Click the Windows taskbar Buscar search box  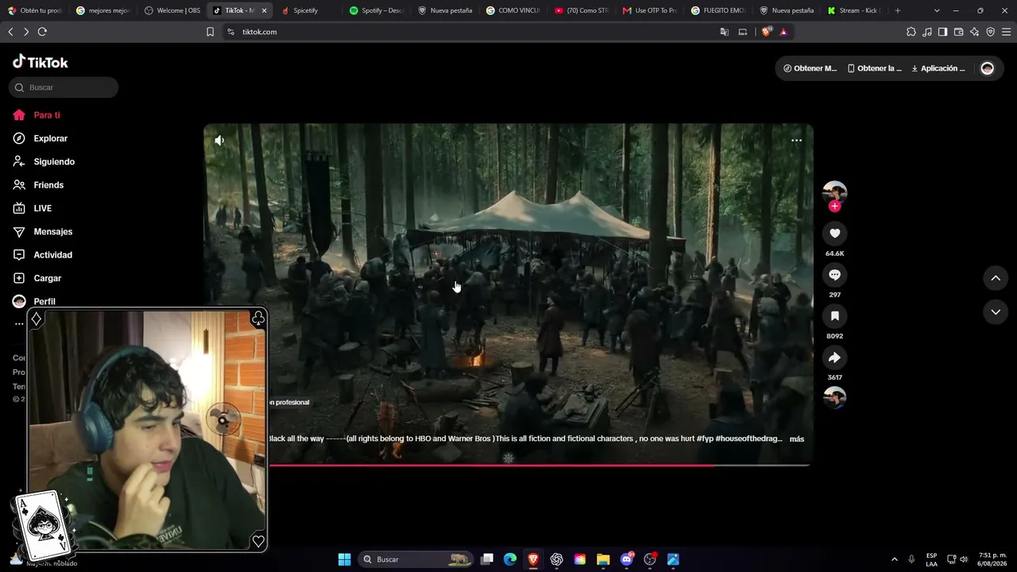(x=416, y=559)
